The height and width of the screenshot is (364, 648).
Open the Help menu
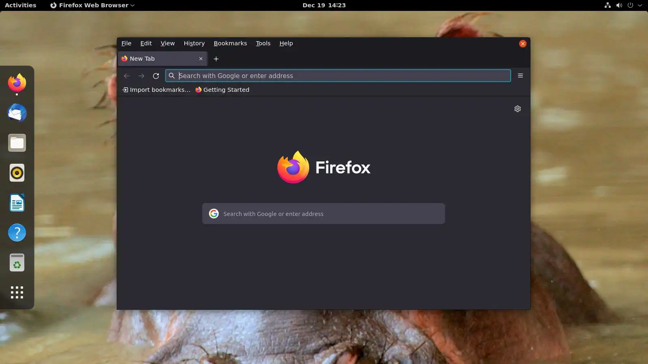tap(286, 43)
